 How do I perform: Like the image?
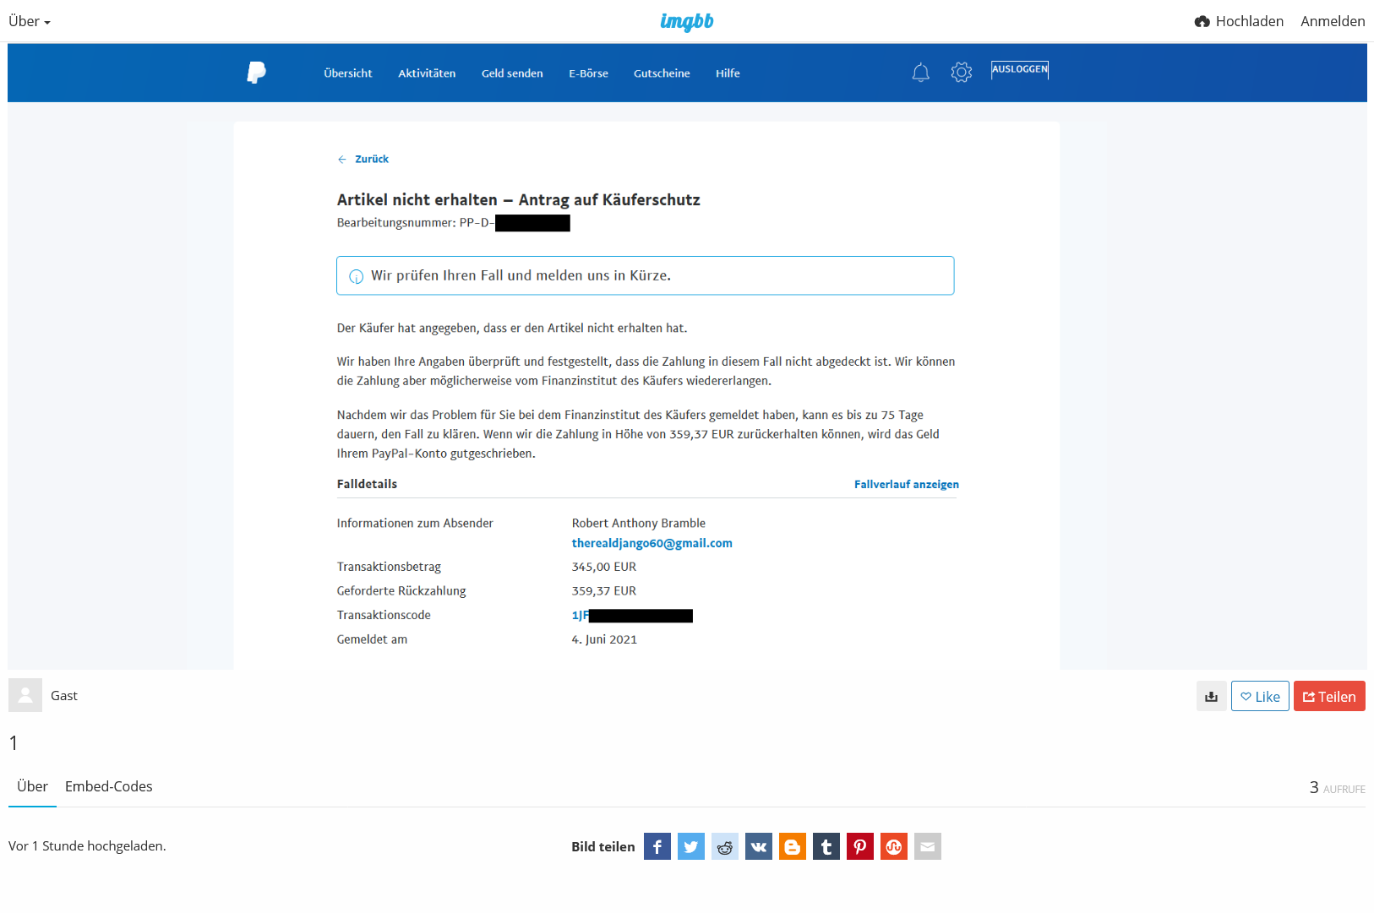pos(1260,696)
